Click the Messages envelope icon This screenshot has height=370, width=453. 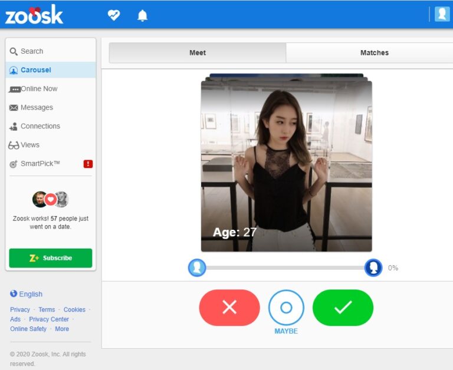coord(14,108)
